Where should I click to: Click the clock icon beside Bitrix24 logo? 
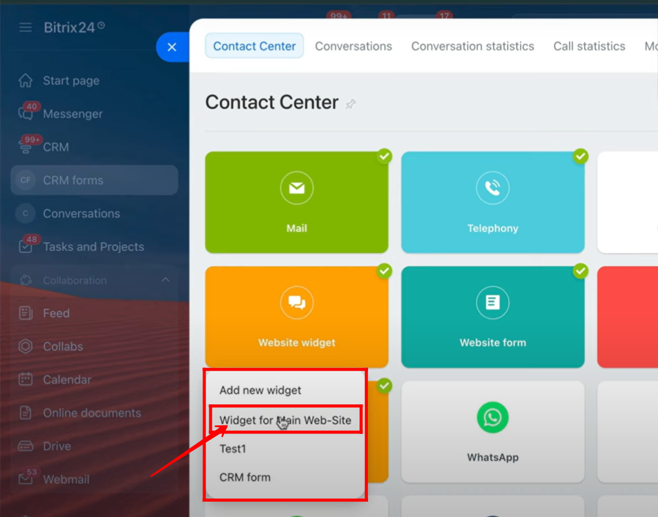(x=101, y=26)
